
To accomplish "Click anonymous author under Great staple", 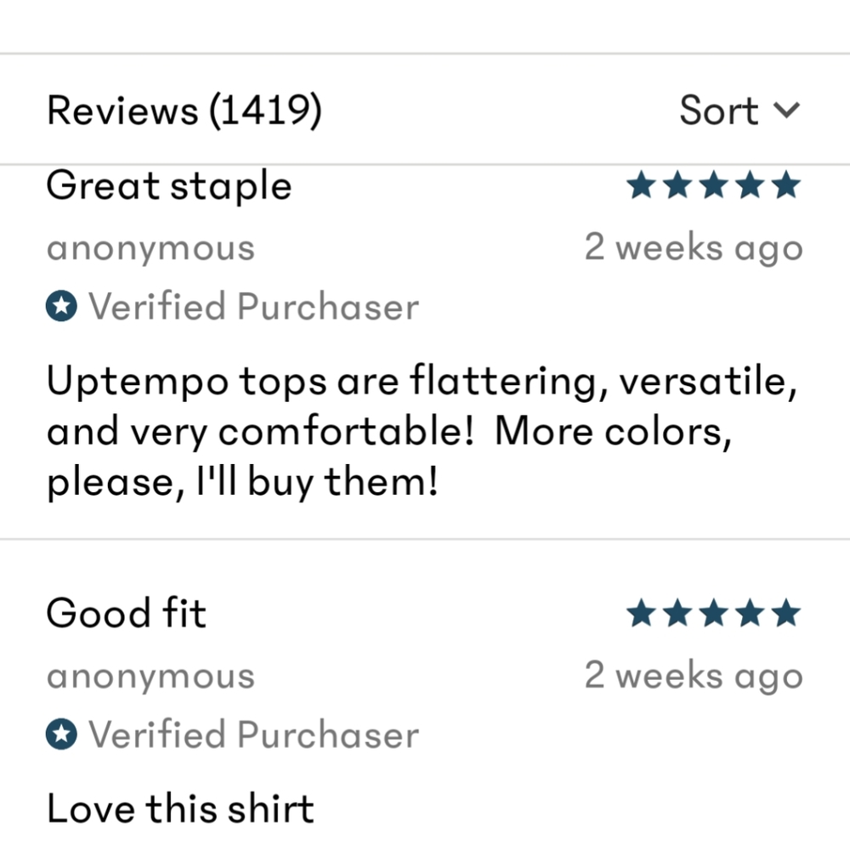I will (150, 248).
